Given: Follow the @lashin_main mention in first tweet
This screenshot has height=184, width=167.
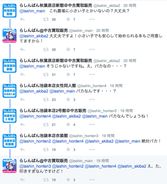Looking at the screenshot, I should point(32,11).
